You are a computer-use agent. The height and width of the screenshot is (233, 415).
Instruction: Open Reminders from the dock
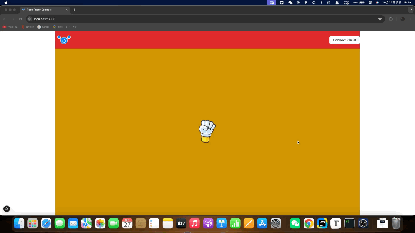click(154, 223)
